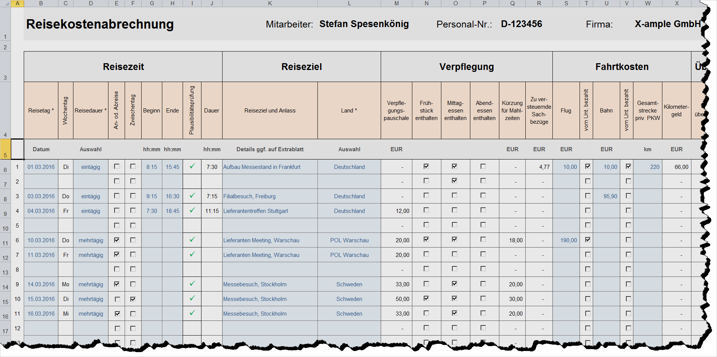
Task: Toggle the Zwischentag checkbox for 15.03.2016
Action: pyautogui.click(x=133, y=299)
